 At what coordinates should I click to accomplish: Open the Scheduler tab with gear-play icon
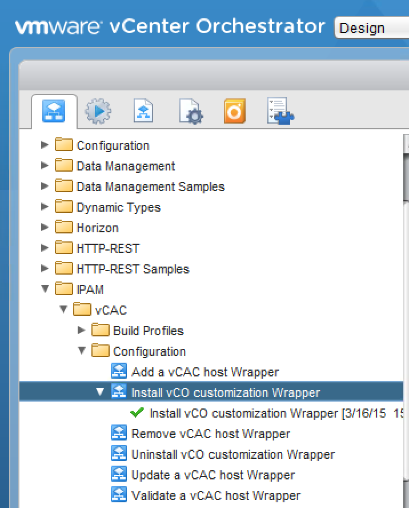98,111
